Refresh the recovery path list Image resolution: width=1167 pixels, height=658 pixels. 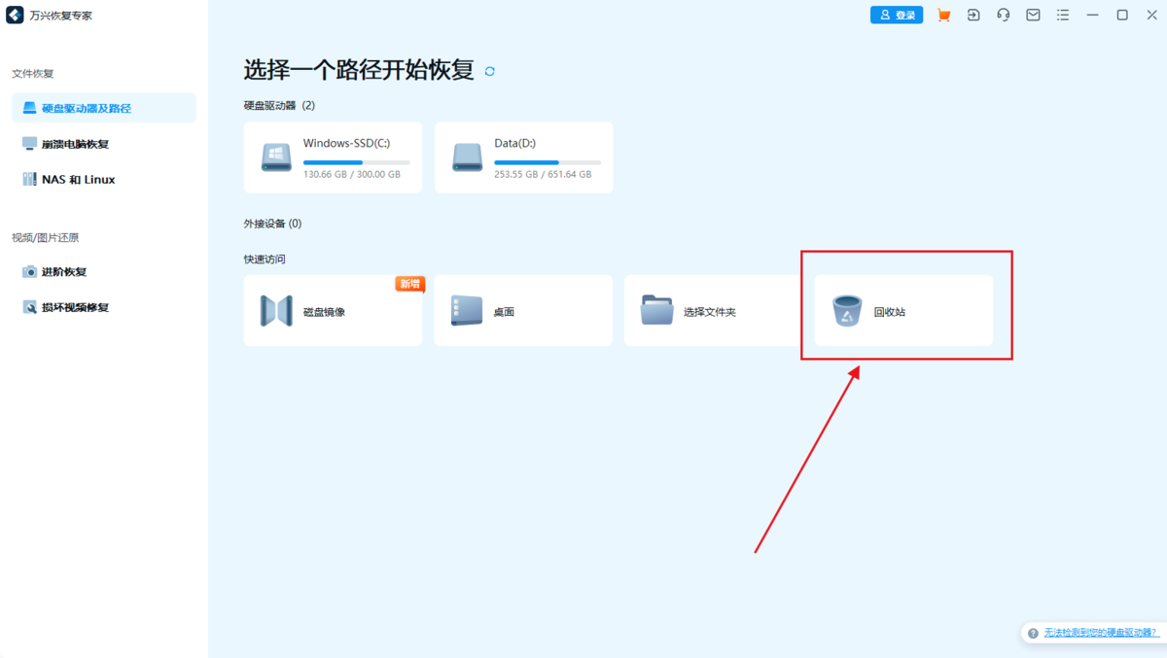point(489,70)
